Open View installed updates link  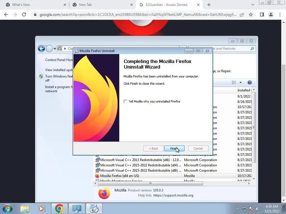point(59,70)
